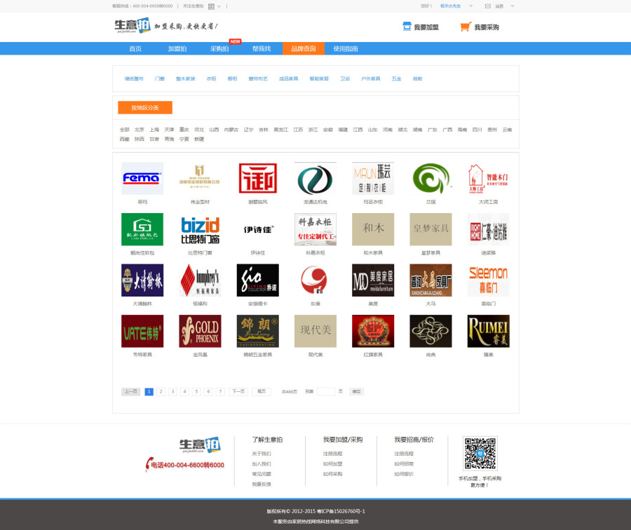Click the orange 按地区分类 button

click(x=145, y=107)
